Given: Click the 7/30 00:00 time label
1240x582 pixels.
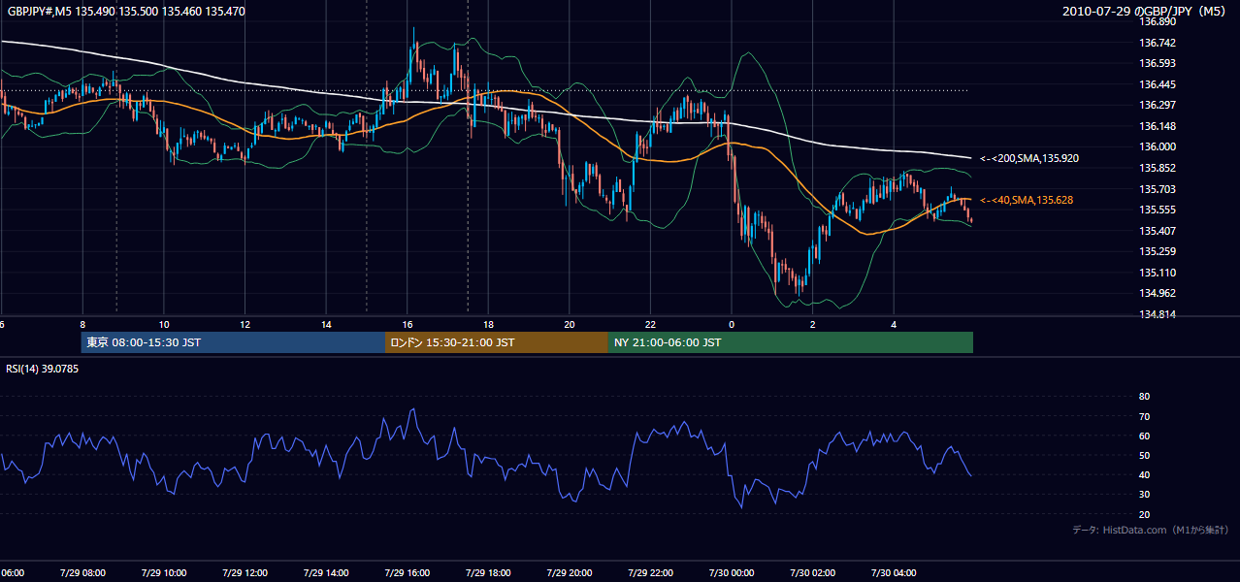Looking at the screenshot, I should click(x=731, y=572).
